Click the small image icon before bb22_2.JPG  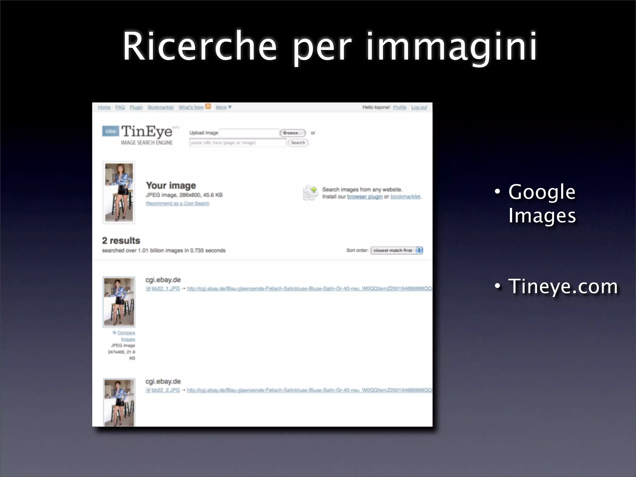tap(148, 390)
